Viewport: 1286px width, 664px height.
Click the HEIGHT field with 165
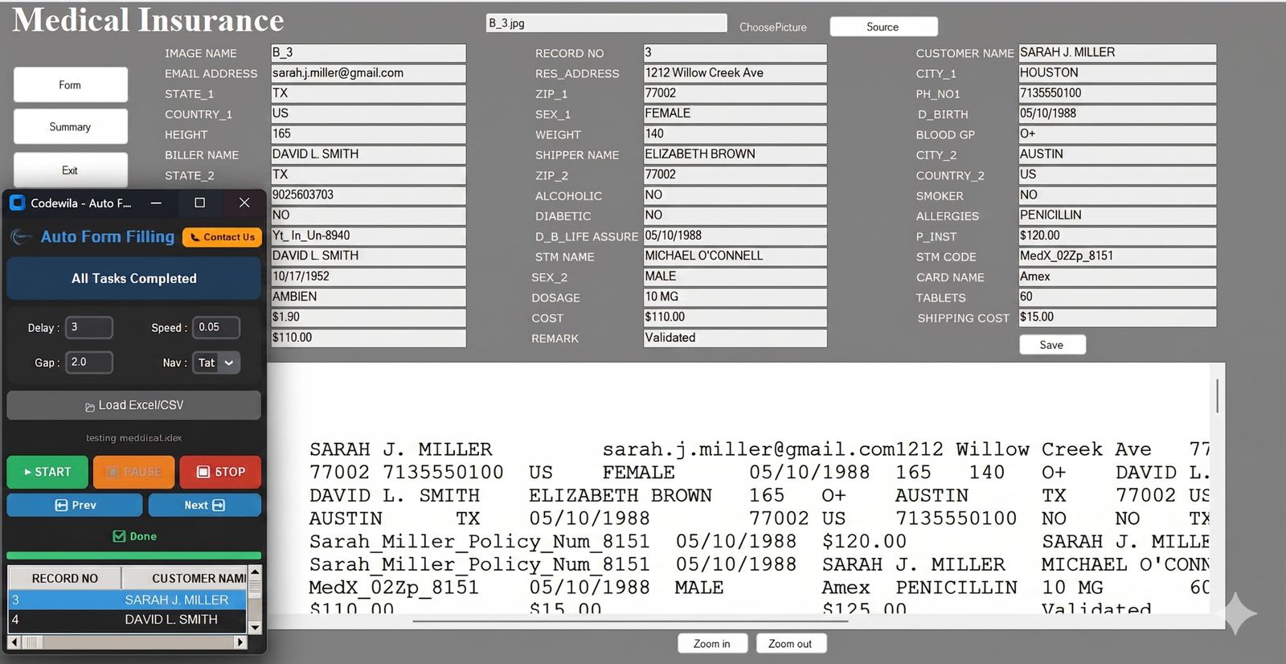[x=368, y=134]
